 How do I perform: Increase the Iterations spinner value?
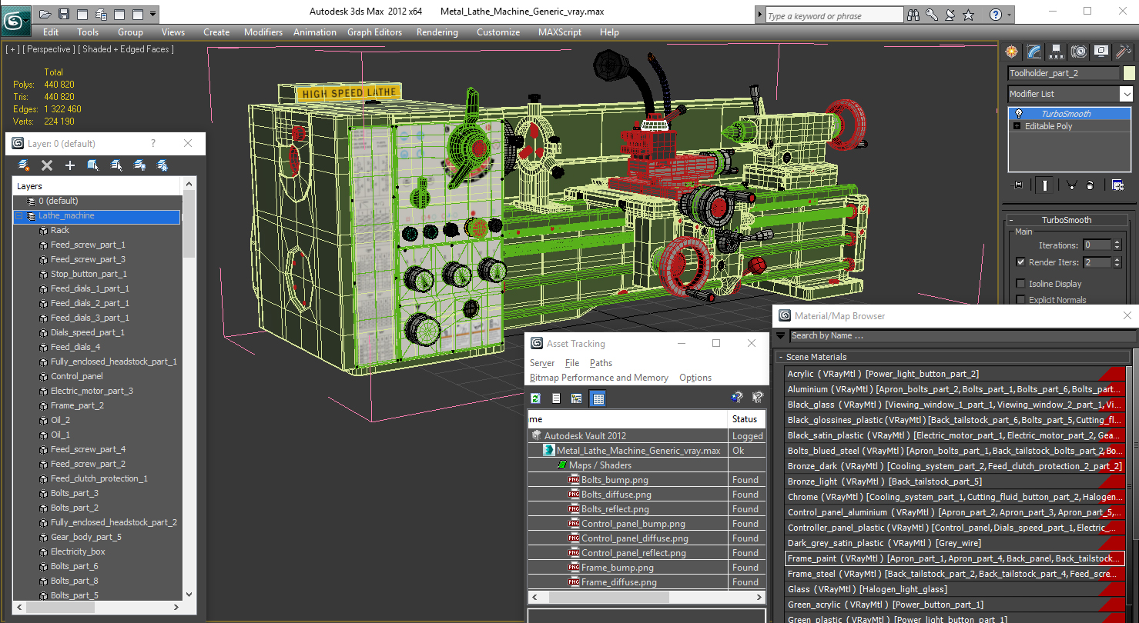pos(1117,242)
